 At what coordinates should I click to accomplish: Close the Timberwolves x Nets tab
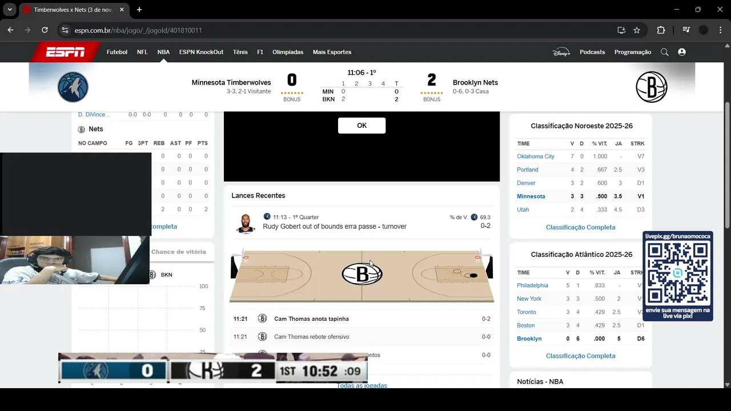(121, 10)
